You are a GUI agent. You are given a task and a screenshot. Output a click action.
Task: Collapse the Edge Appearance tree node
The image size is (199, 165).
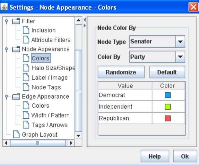pyautogui.click(x=5, y=96)
